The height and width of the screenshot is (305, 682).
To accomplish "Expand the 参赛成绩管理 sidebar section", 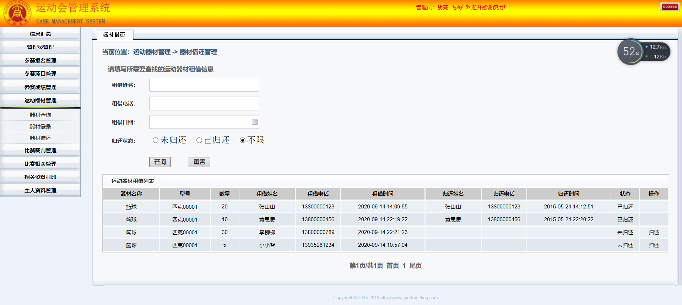I will (x=40, y=87).
